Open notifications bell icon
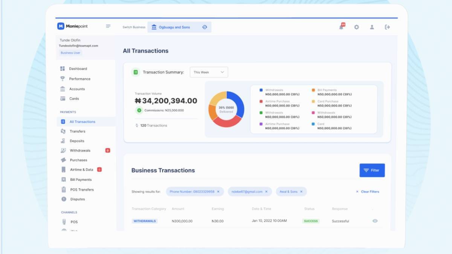The height and width of the screenshot is (254, 452). click(x=341, y=27)
